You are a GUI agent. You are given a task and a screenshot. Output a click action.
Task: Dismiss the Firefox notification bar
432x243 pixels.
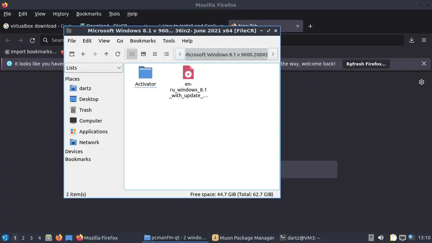(x=424, y=63)
